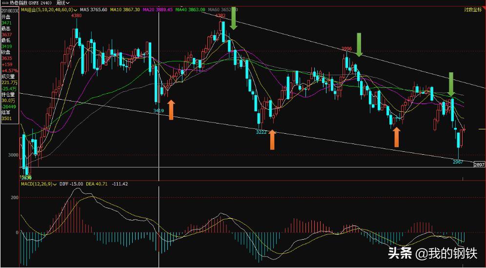Viewport: 486px width, 268px height.
Task: Click the green MA40 3863.00 label
Action: [x=190, y=9]
